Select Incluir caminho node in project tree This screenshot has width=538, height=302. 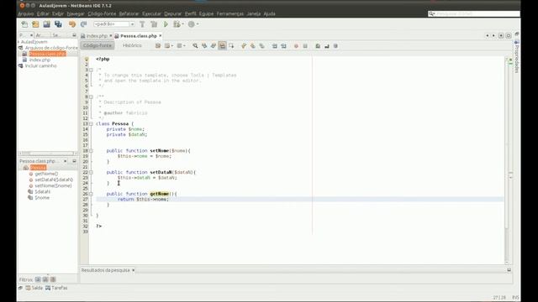pyautogui.click(x=40, y=65)
